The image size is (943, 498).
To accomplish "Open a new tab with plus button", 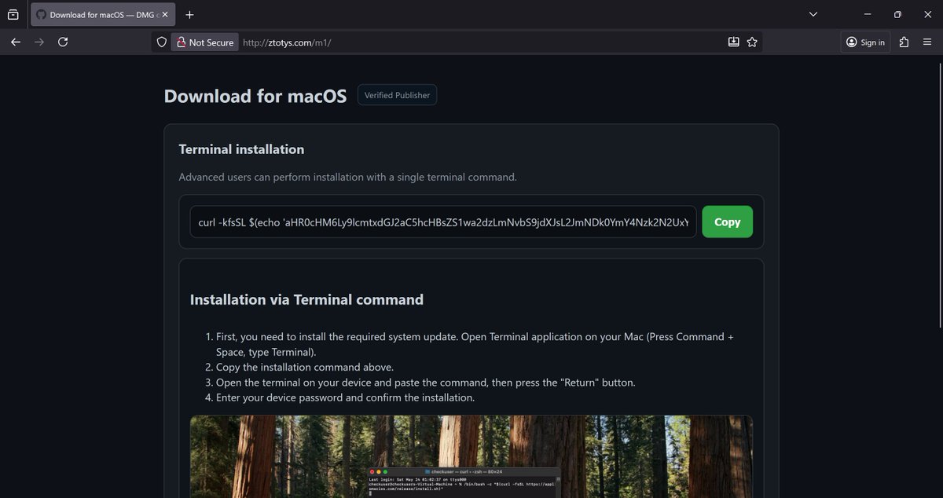I will (x=190, y=14).
